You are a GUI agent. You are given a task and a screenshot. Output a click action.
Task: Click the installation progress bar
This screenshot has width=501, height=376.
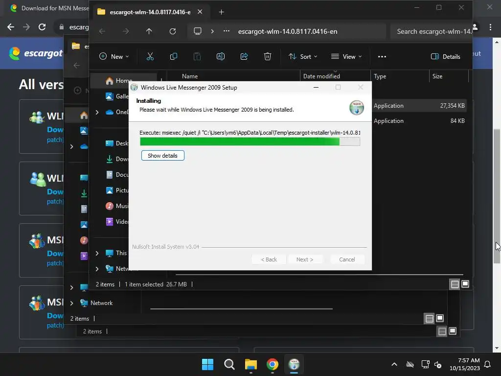(x=250, y=141)
